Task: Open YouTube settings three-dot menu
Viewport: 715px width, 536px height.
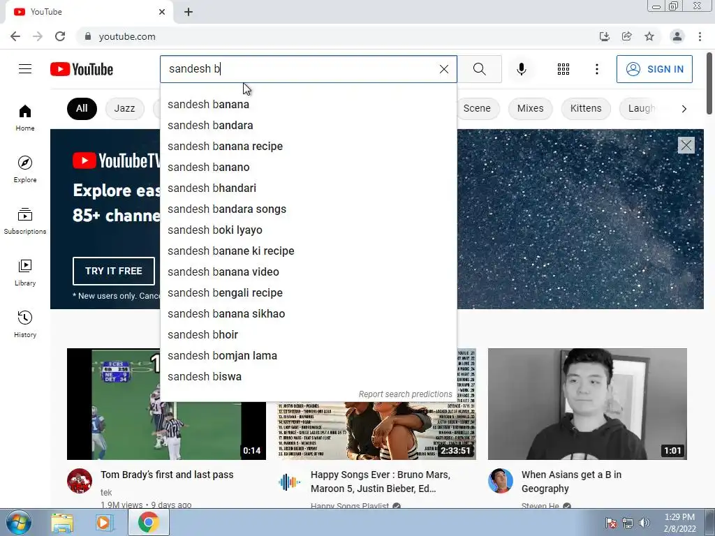Action: point(596,69)
